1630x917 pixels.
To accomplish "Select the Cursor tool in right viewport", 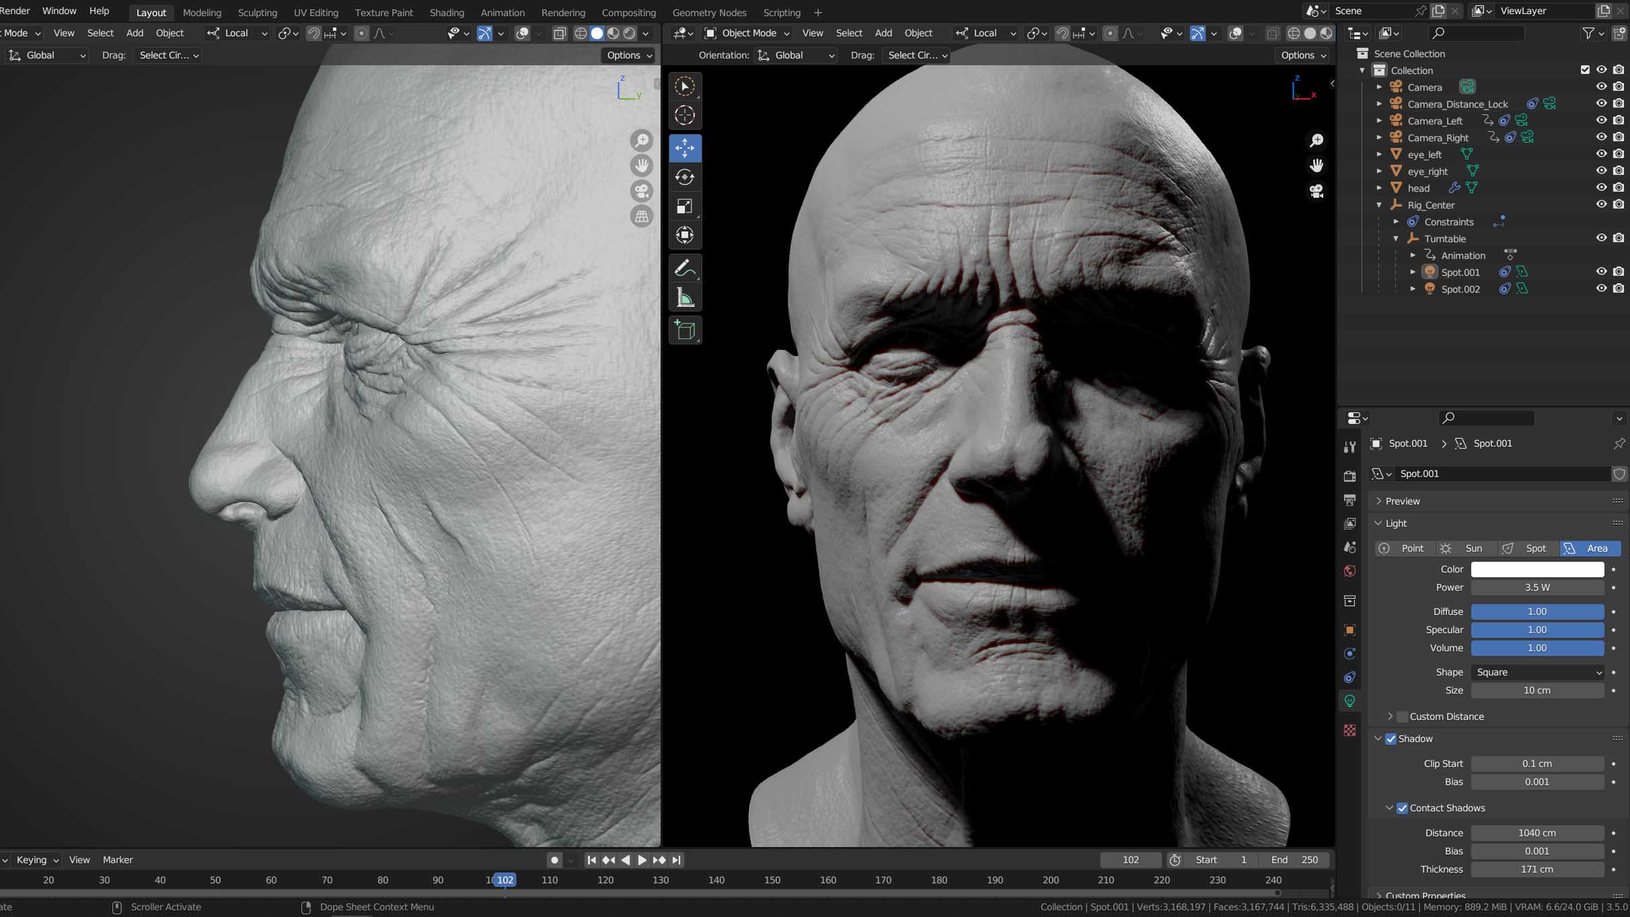I will pos(685,116).
